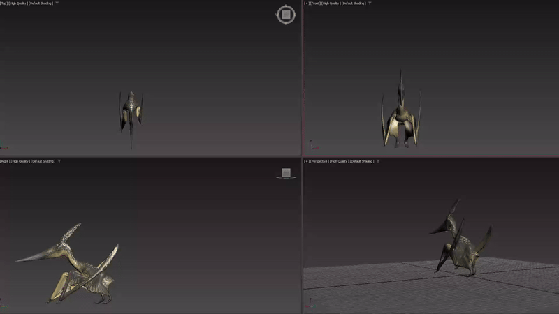559x314 pixels.
Task: Open the [Top] point-of-view label menu
Action: tap(4, 3)
